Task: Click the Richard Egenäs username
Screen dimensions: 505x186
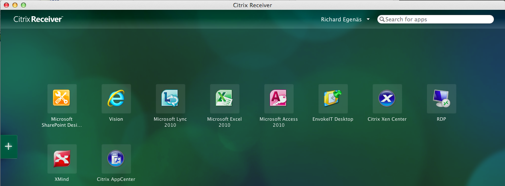Action: click(342, 19)
